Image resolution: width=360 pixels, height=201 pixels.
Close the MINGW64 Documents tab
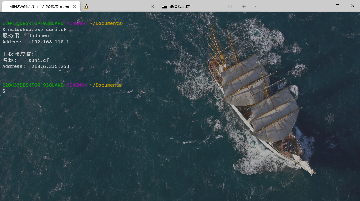75,7
